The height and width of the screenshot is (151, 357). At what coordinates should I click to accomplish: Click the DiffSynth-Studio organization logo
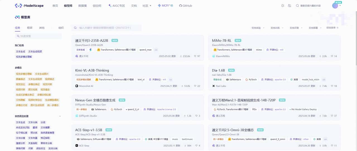[x=77, y=116]
